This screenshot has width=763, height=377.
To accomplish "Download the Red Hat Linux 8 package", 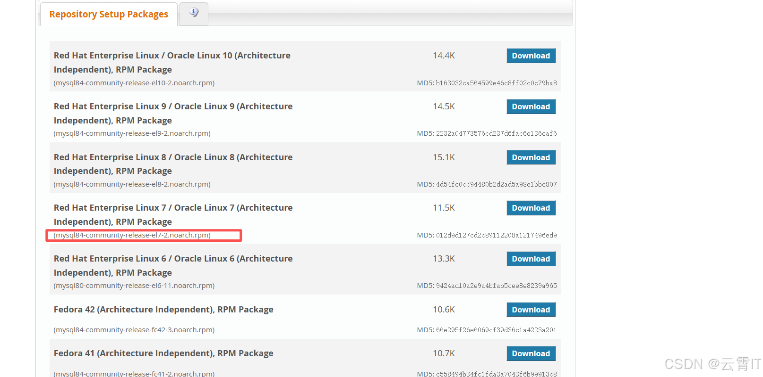I will [531, 157].
